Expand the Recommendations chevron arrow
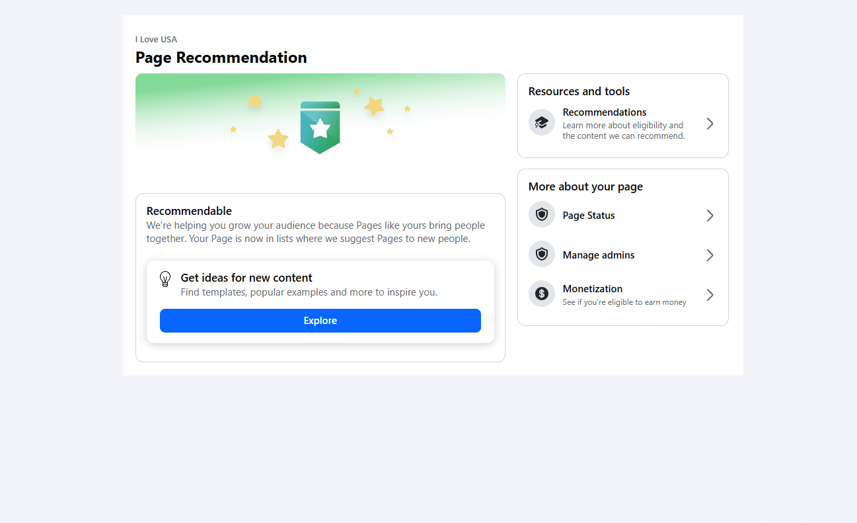This screenshot has width=857, height=523. pyautogui.click(x=710, y=124)
